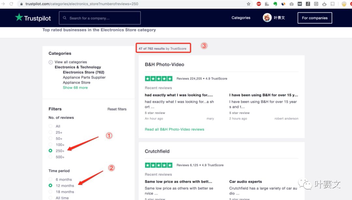Click the forward navigation arrow
This screenshot has width=352, height=200.
(x=3, y=4)
